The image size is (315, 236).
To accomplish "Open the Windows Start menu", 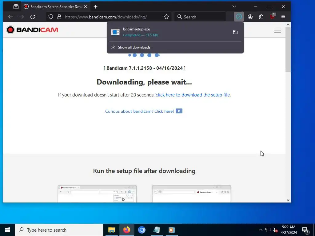I will (x=7, y=230).
